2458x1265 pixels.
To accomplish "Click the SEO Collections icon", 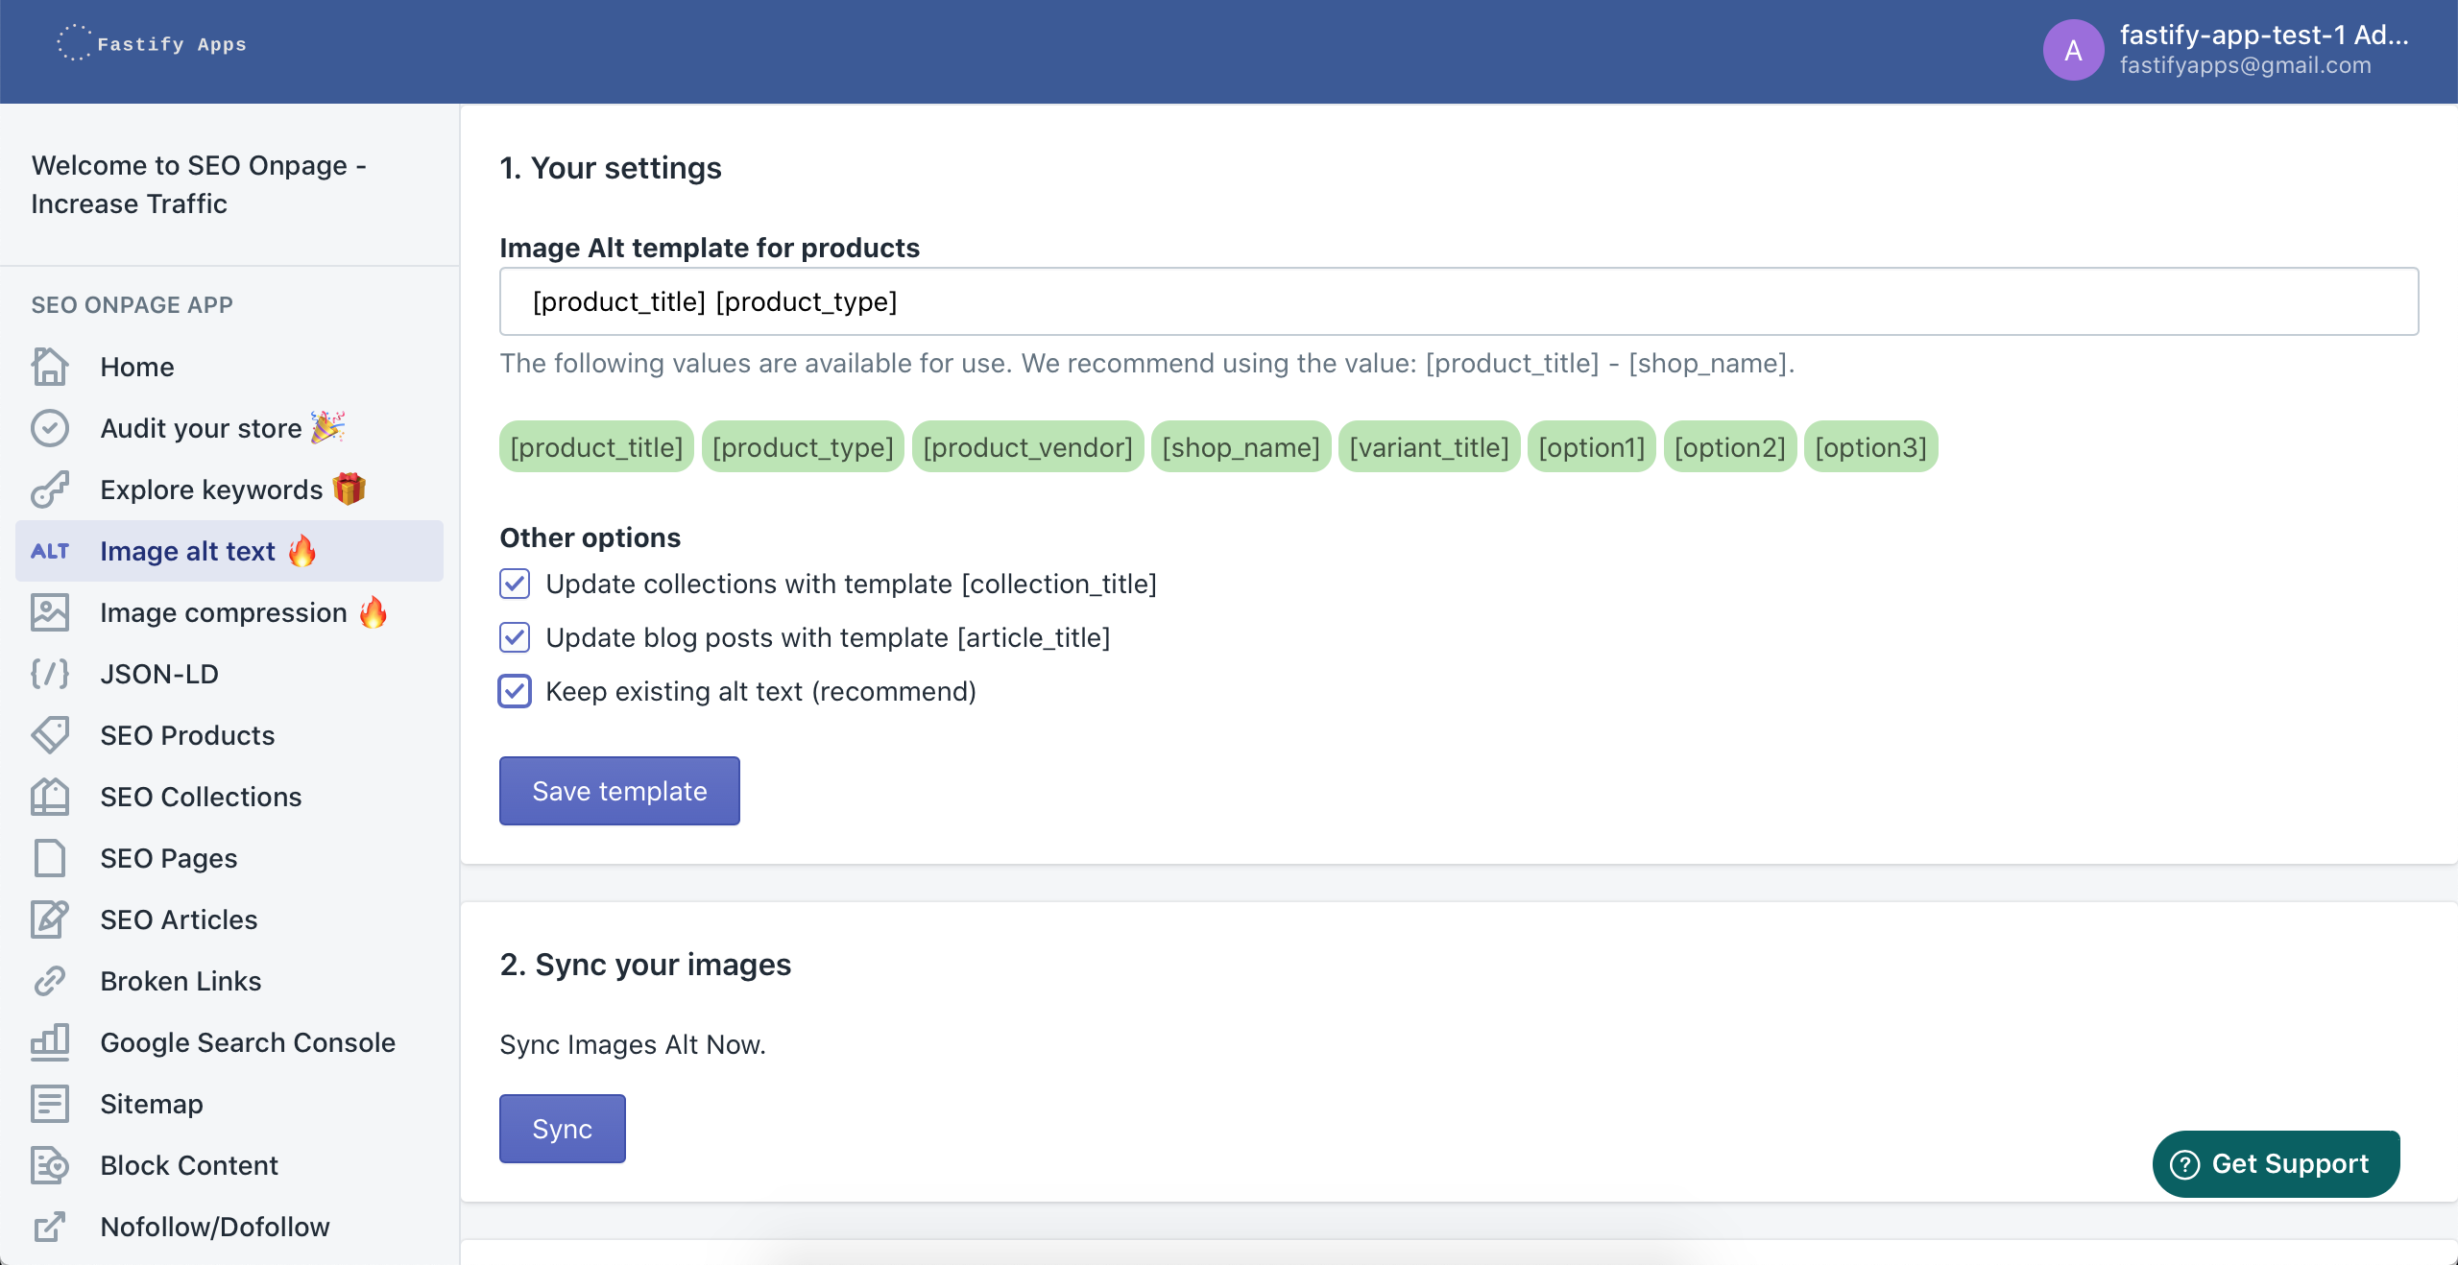I will coord(50,797).
